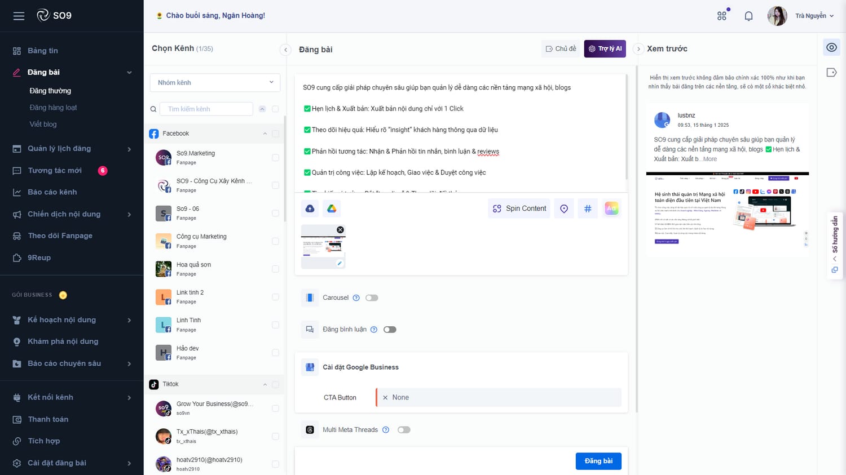This screenshot has width=846, height=475.
Task: Click the Google Business settings icon
Action: (310, 367)
